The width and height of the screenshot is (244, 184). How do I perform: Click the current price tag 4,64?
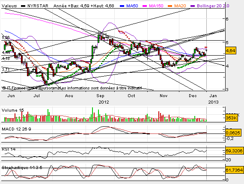pos(231,50)
